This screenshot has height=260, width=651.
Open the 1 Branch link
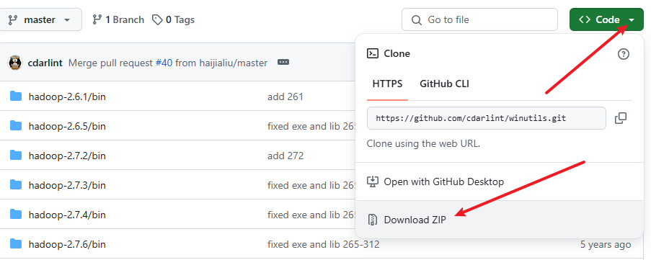pyautogui.click(x=118, y=19)
